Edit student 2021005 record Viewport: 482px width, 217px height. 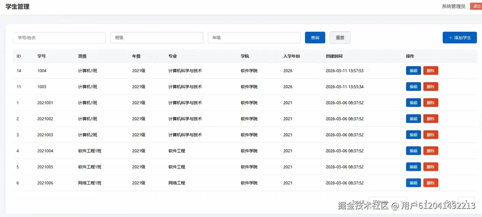(x=413, y=167)
